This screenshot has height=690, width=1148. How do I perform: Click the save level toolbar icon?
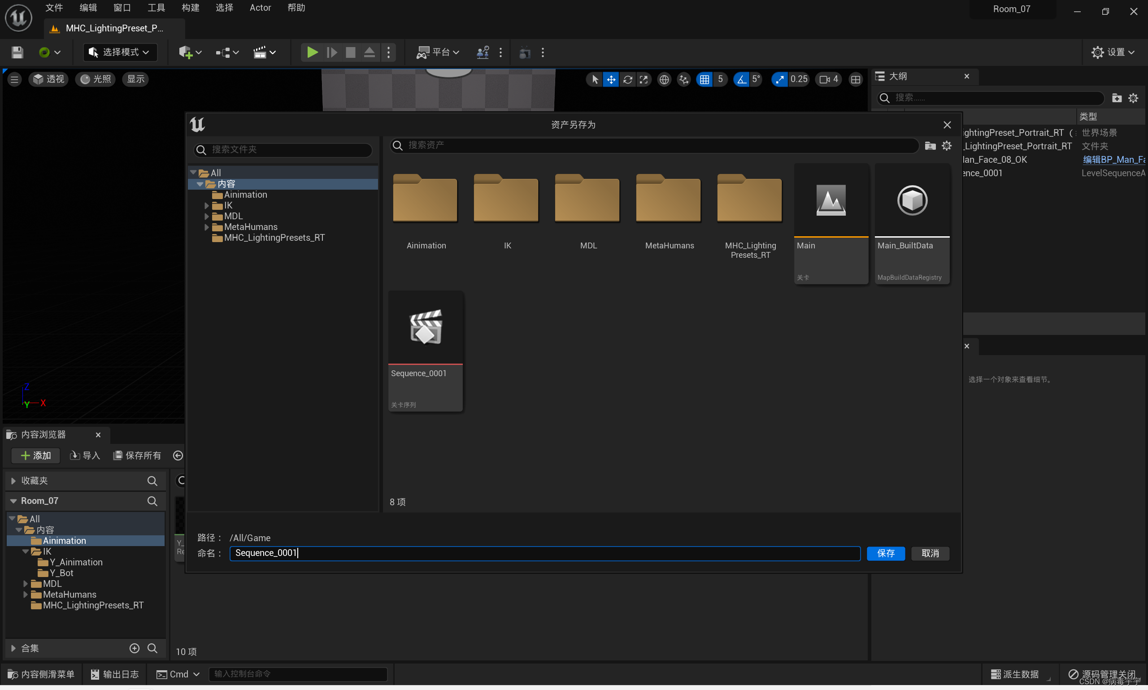(x=17, y=52)
